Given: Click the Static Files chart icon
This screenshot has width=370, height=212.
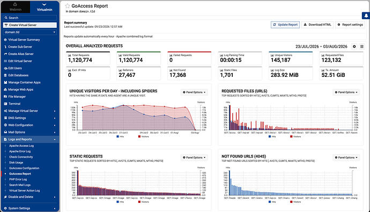Looking at the screenshot, I should click(221, 70).
